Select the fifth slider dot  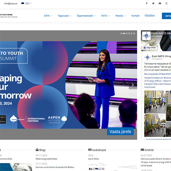[x=131, y=33]
